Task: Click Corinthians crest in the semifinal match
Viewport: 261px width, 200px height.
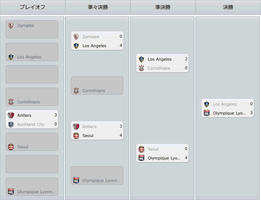Action: [142, 68]
